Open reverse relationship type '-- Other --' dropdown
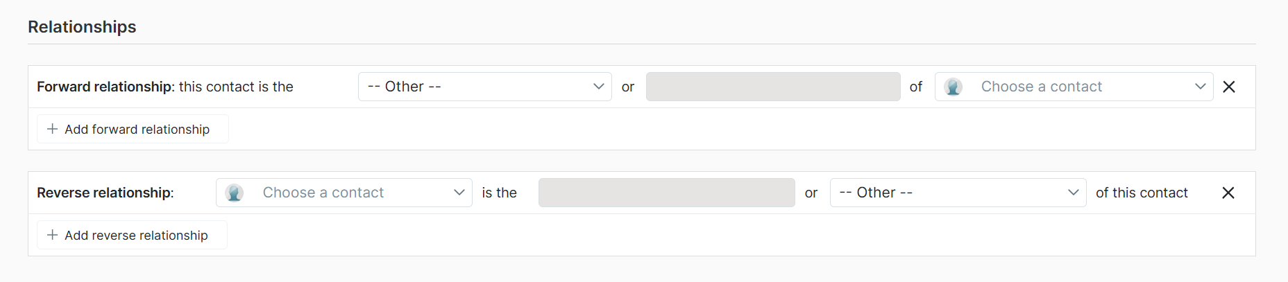Image resolution: width=1288 pixels, height=282 pixels. click(958, 193)
